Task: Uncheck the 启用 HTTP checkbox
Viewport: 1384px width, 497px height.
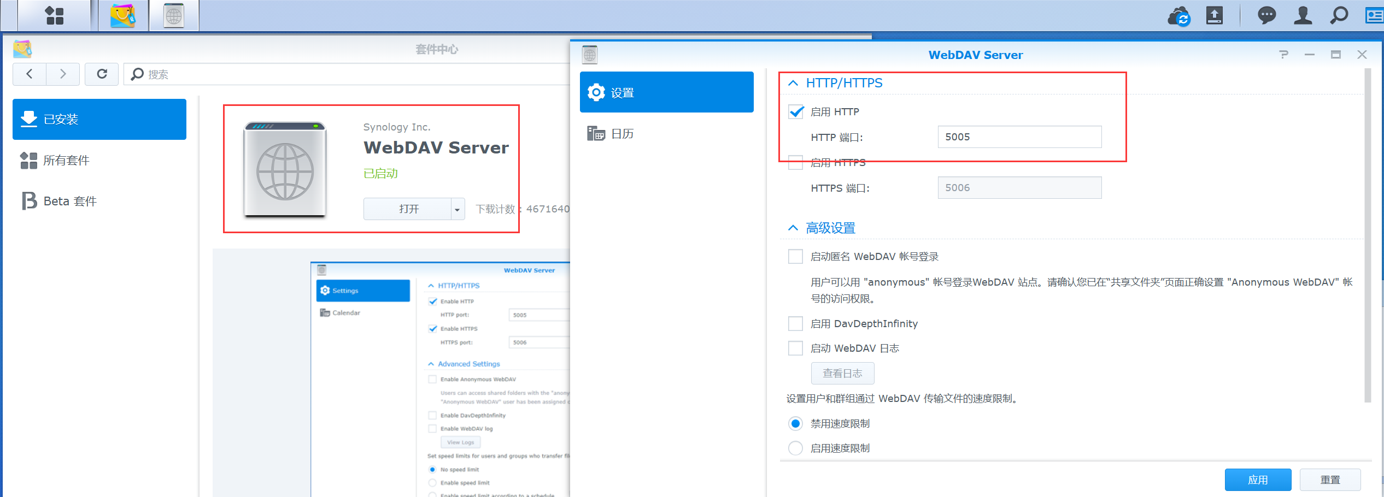Action: click(796, 112)
